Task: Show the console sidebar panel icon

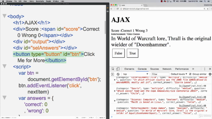Action: coord(113,74)
